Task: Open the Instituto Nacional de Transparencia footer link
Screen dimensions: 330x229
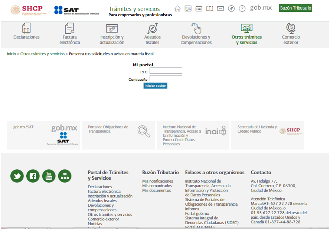Action: pyautogui.click(x=208, y=188)
